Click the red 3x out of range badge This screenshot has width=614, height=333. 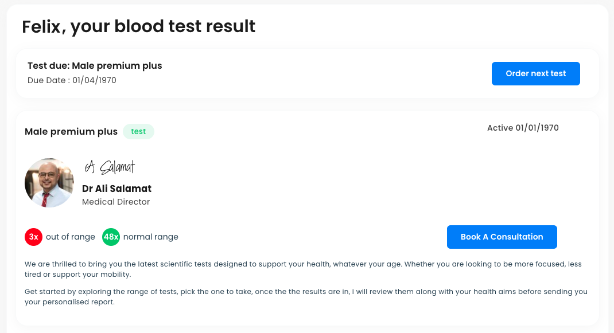pyautogui.click(x=34, y=237)
